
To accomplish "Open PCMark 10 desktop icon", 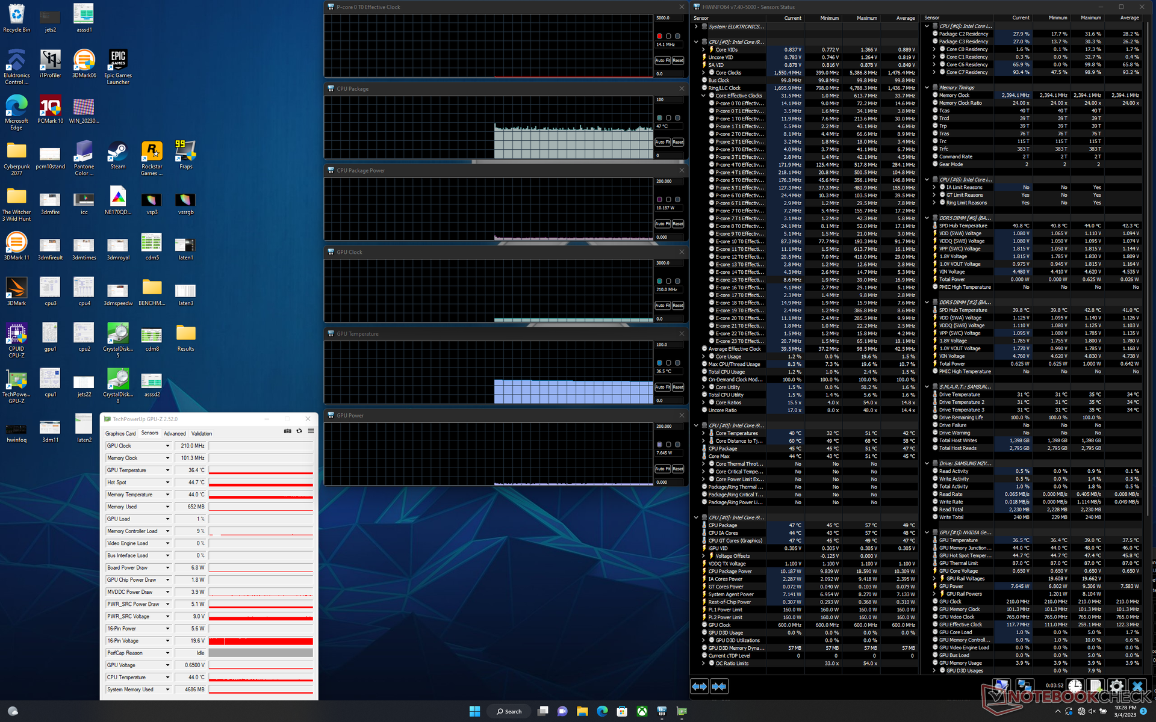I will point(51,110).
